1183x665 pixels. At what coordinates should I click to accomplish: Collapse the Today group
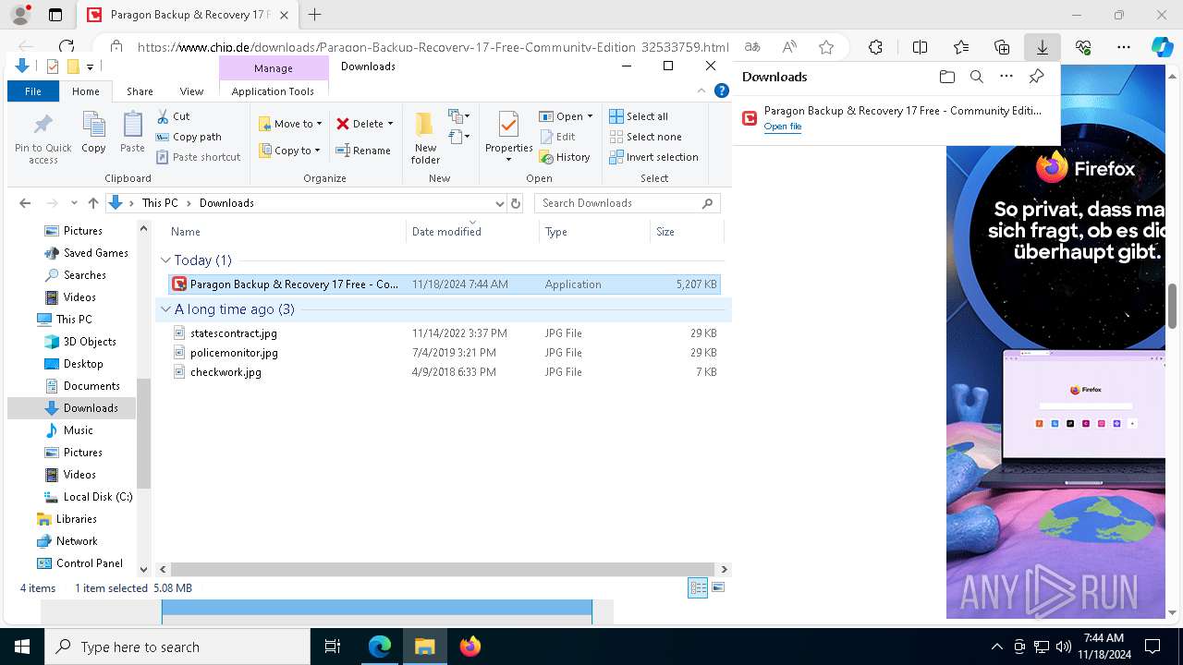(165, 260)
